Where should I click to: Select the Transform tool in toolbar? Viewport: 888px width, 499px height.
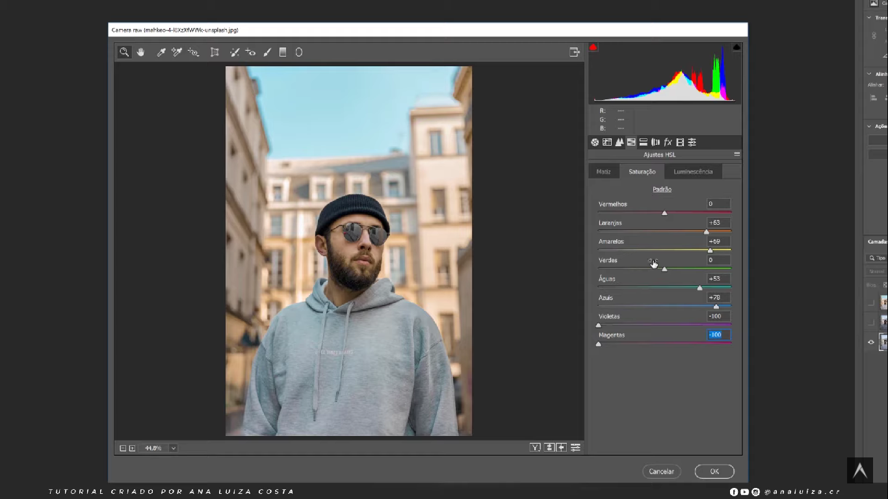point(215,52)
